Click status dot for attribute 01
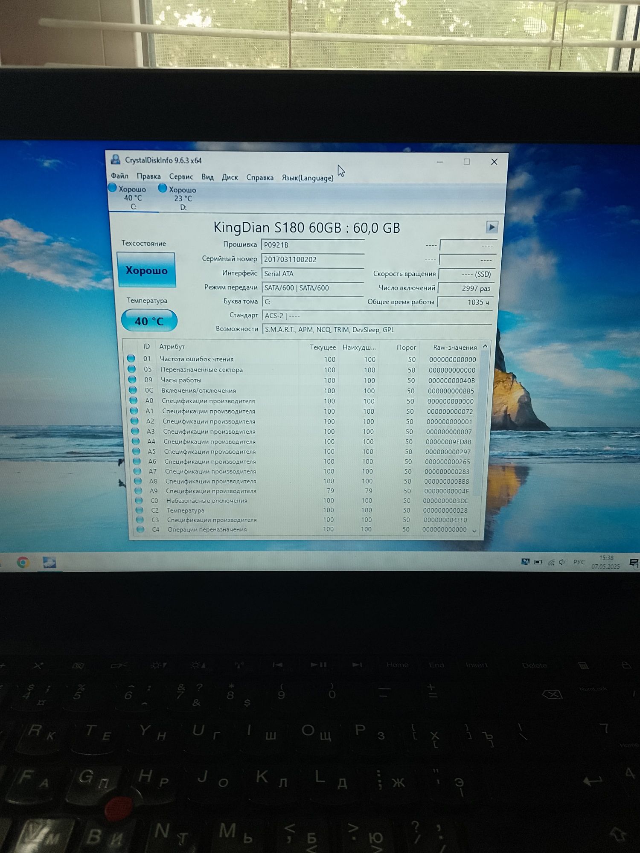The image size is (640, 853). point(131,358)
